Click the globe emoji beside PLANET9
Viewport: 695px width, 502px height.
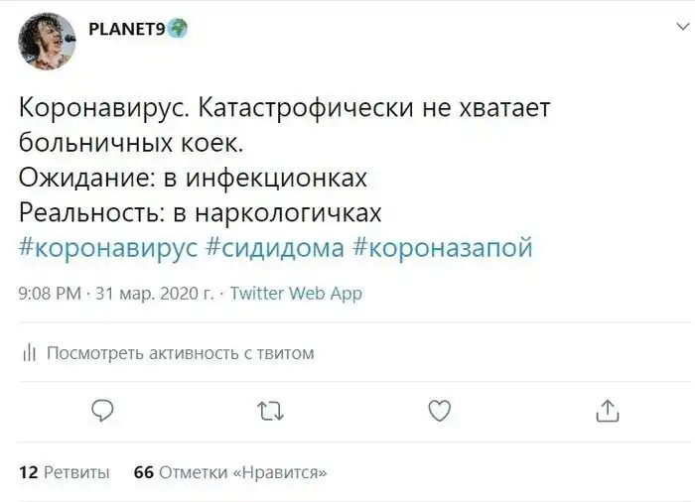pos(178,28)
